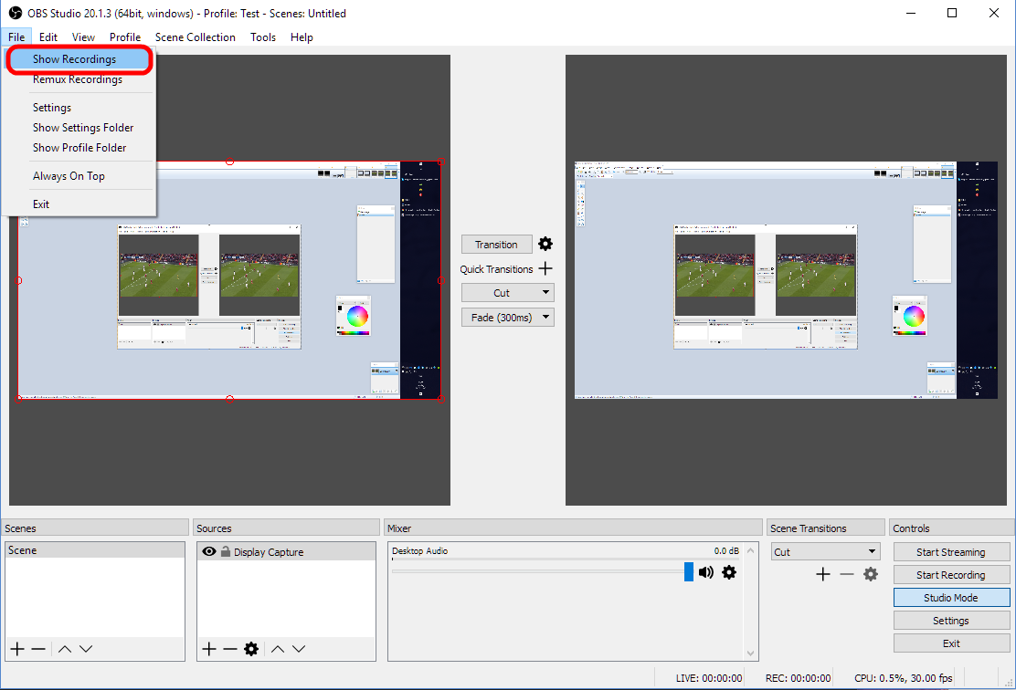The image size is (1016, 690).
Task: Click Start Recording button
Action: click(x=951, y=575)
